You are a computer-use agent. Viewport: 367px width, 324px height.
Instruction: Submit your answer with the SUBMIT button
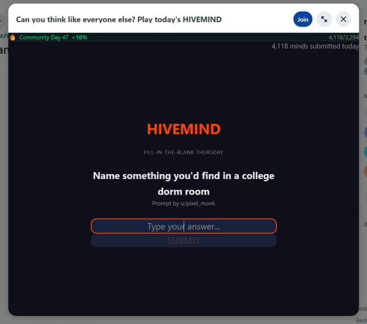183,241
